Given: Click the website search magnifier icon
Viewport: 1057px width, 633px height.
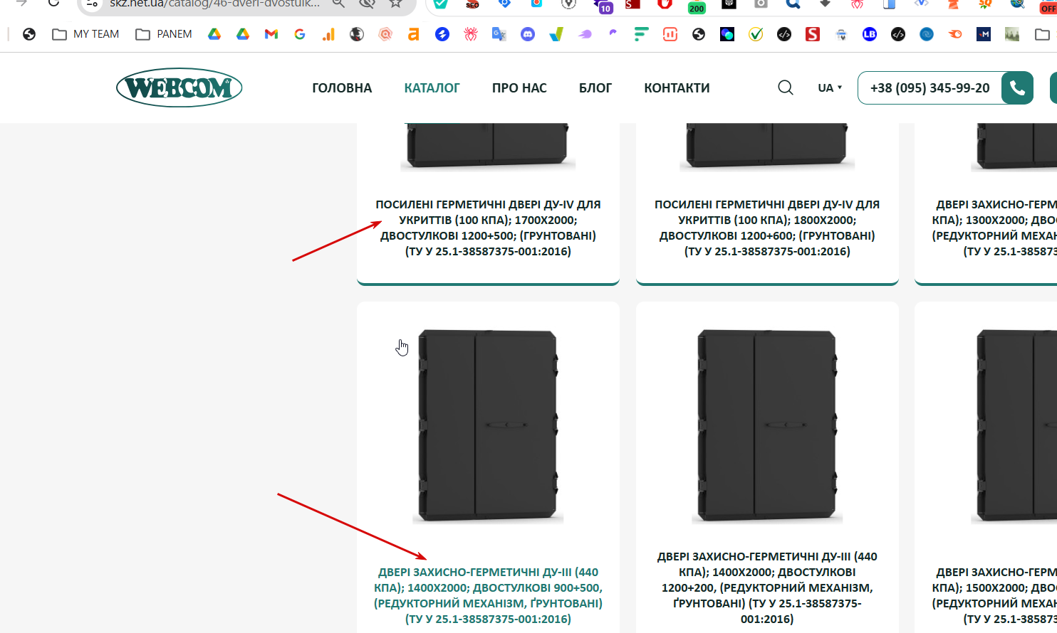Looking at the screenshot, I should [786, 87].
